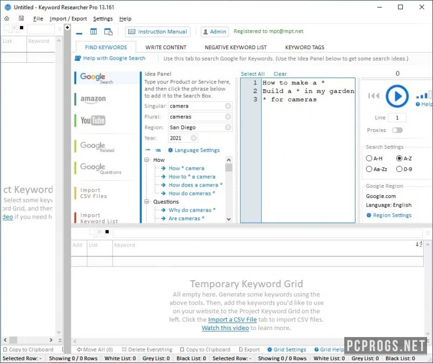Click grey list filter box in project grid
Image resolution: width=433 pixels, height=363 pixels.
point(15,28)
